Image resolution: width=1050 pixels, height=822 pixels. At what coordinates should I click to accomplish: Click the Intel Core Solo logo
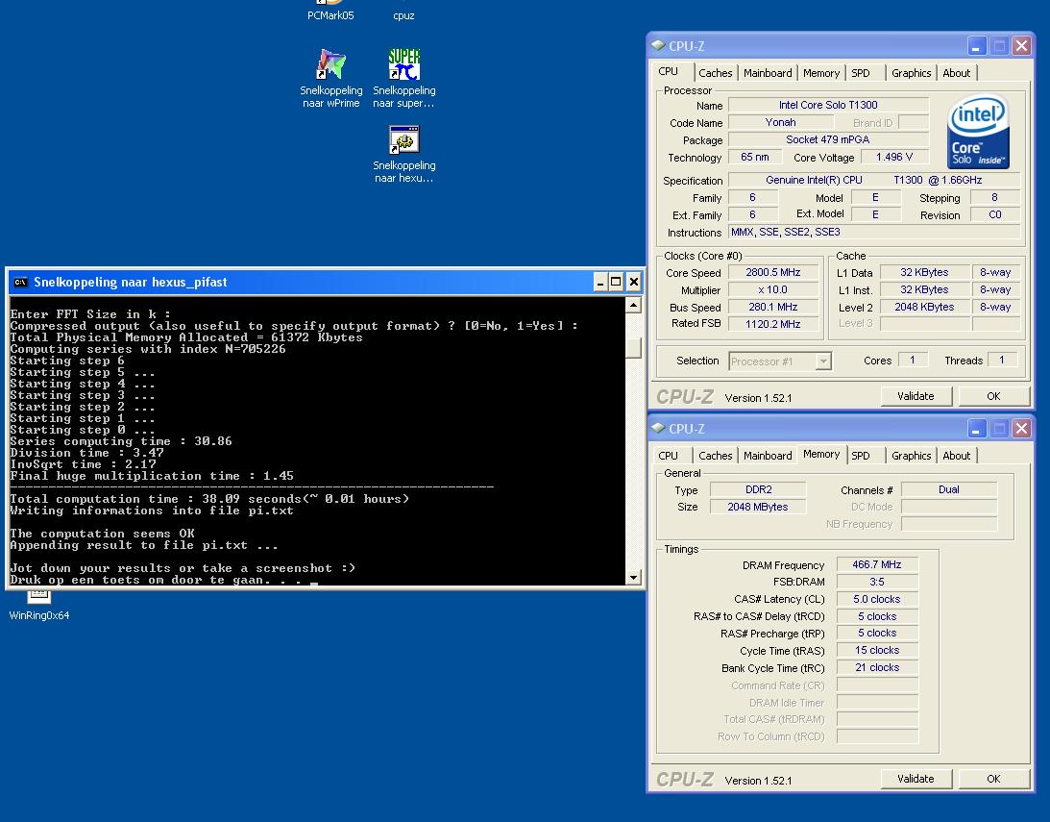[978, 132]
